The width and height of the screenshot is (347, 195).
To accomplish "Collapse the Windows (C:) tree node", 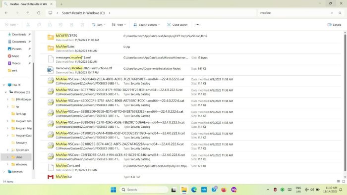I will click(x=6, y=92).
